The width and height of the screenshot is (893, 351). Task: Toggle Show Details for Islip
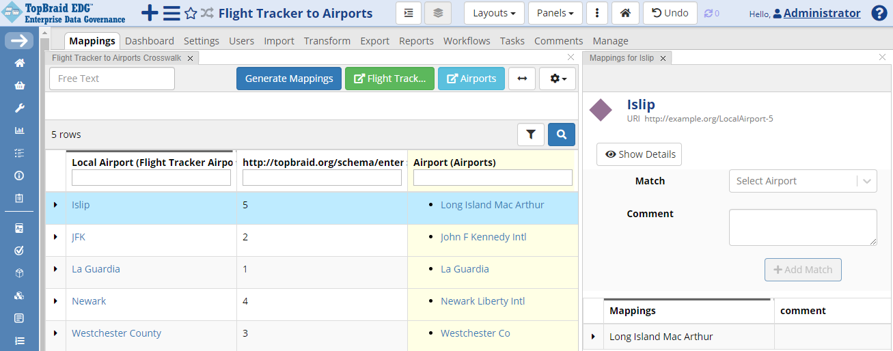[x=639, y=154]
